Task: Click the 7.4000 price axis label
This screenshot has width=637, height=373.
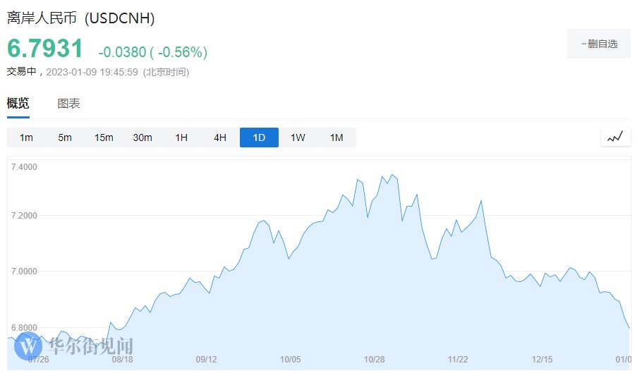Action: coord(24,166)
